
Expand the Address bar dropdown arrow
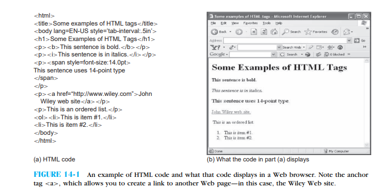[x=349, y=40]
